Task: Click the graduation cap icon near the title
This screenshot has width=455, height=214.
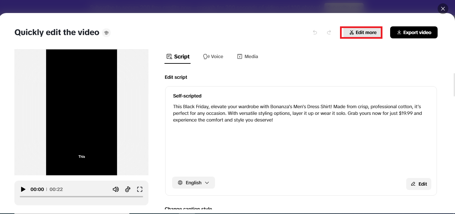Action: tap(106, 32)
